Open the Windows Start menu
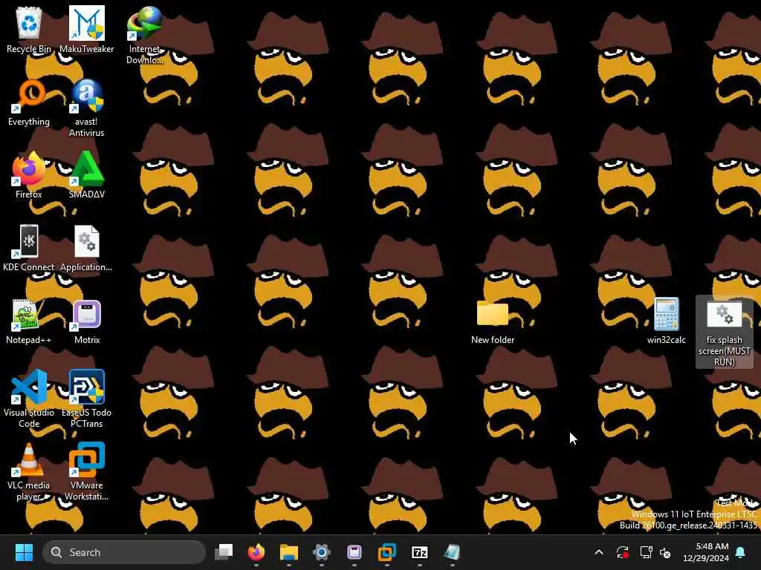 pyautogui.click(x=24, y=552)
